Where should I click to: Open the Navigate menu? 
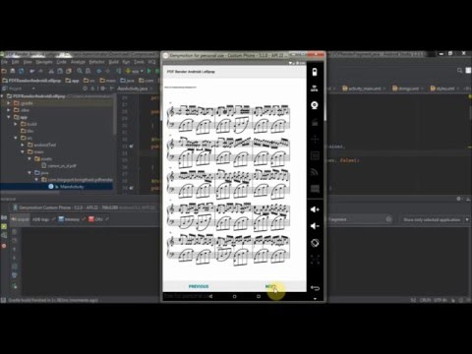point(44,62)
